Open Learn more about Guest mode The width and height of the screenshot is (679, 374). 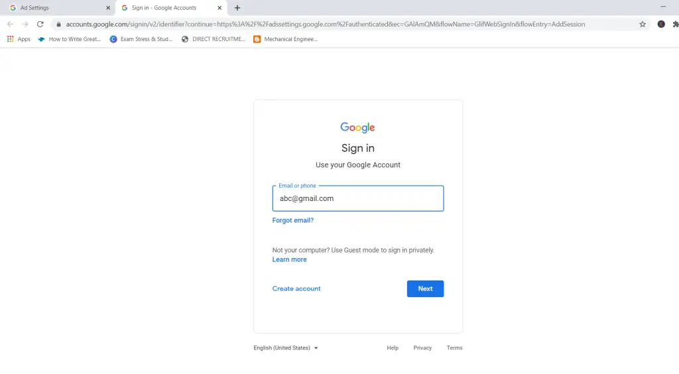(x=289, y=260)
